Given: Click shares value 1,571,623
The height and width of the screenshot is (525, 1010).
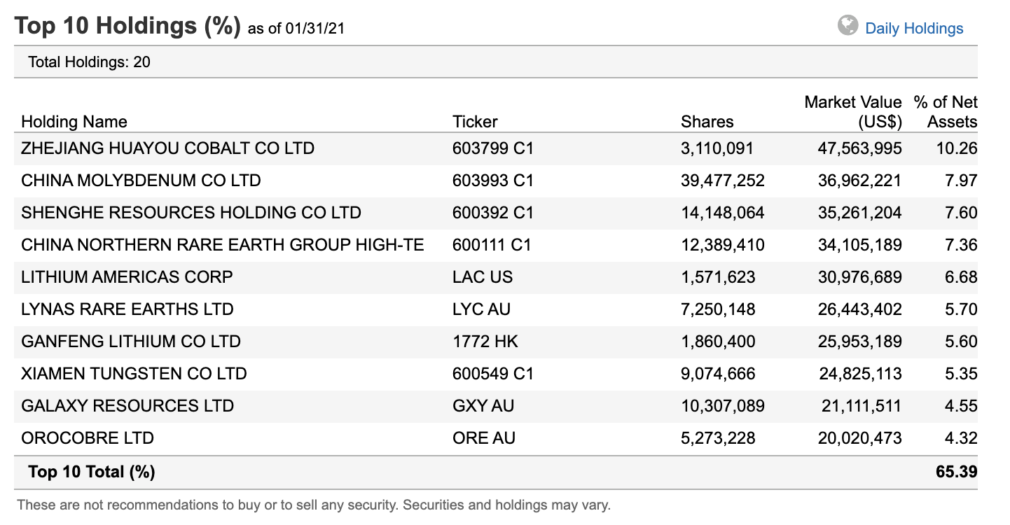Looking at the screenshot, I should tap(718, 277).
